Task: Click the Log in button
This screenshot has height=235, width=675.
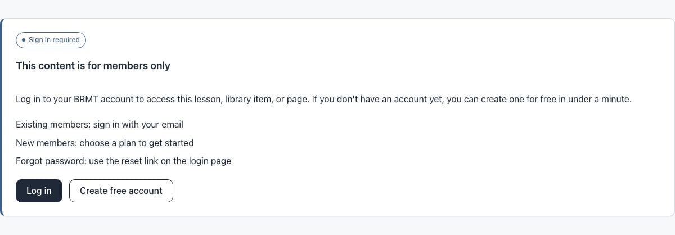Action: (x=39, y=191)
